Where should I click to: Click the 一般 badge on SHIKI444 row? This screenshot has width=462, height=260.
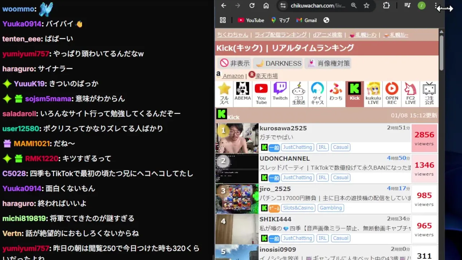pyautogui.click(x=274, y=238)
